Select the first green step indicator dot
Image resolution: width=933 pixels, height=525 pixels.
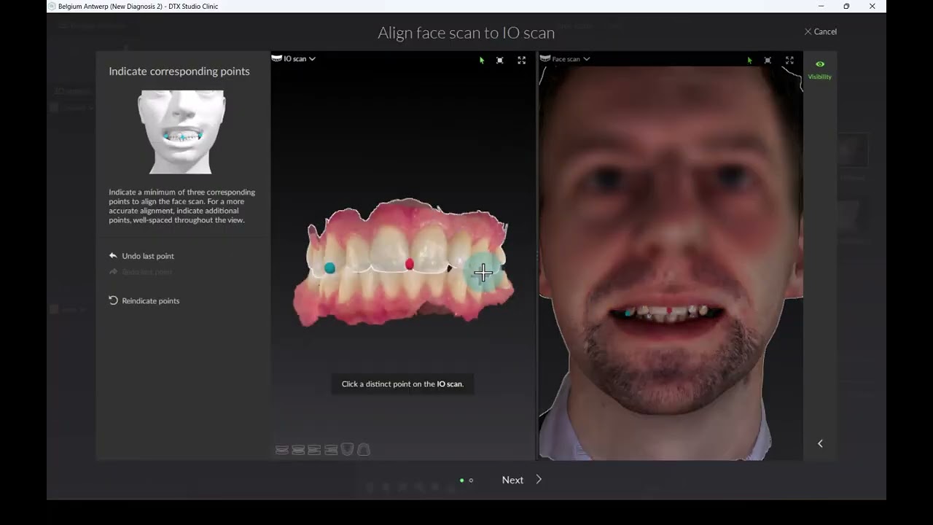(x=461, y=481)
